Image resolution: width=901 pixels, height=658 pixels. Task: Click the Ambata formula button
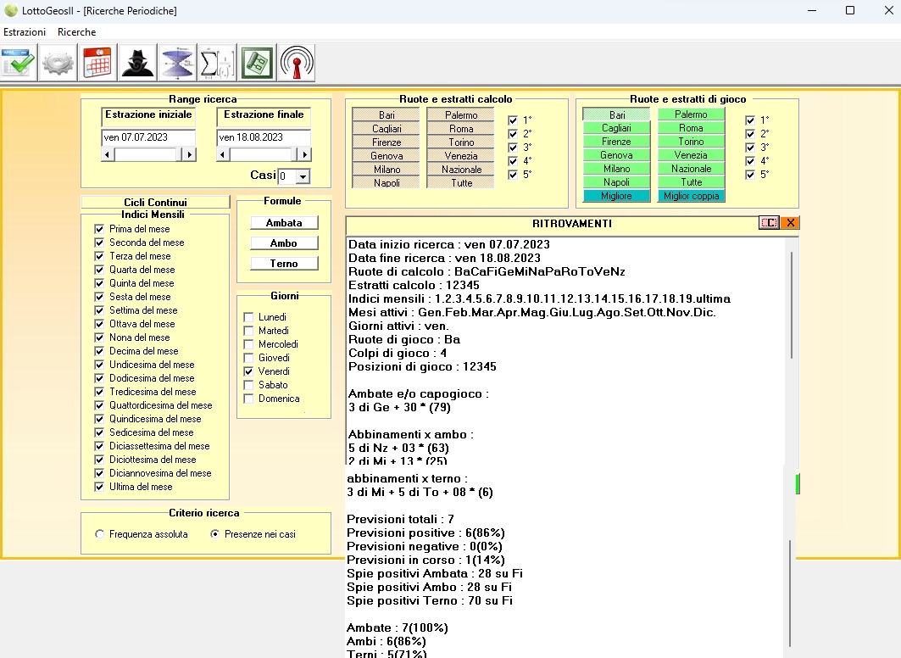click(284, 222)
